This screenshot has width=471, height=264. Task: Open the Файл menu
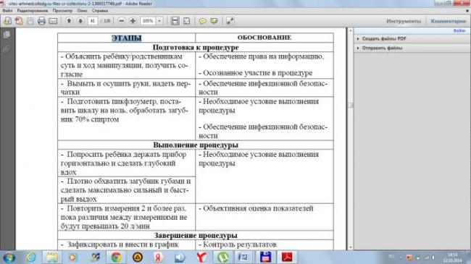7,11
